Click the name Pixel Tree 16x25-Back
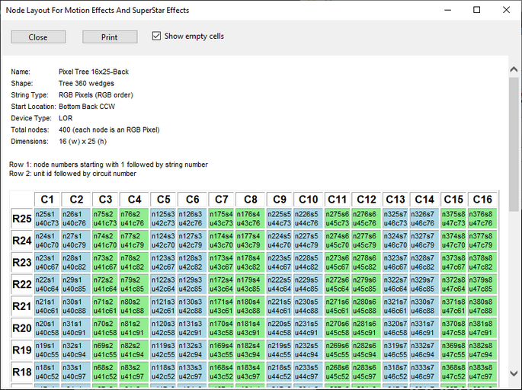The image size is (522, 390). [94, 72]
